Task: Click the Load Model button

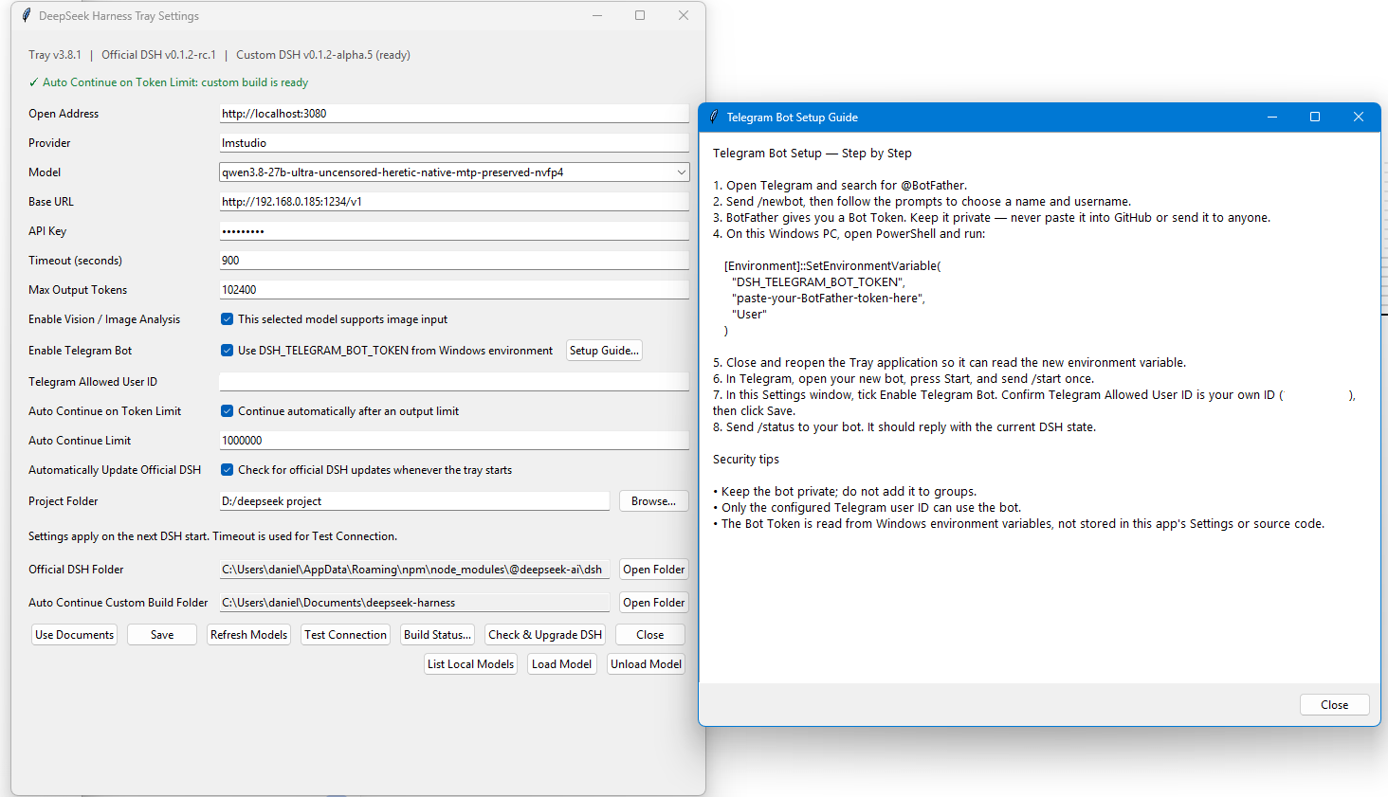Action: (x=561, y=664)
